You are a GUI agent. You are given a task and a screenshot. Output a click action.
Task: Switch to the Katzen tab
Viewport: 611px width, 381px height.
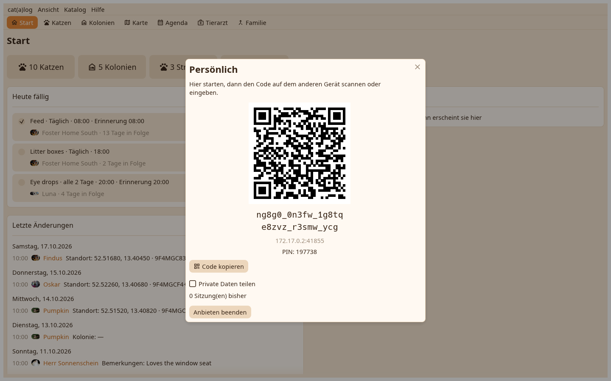[x=57, y=22]
